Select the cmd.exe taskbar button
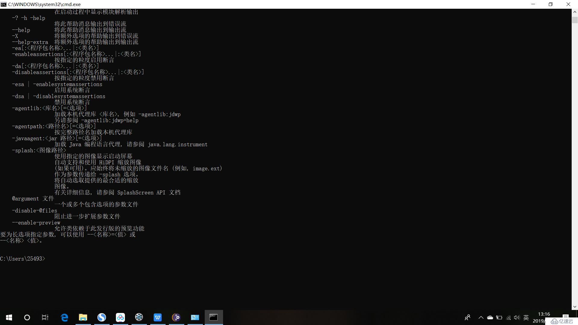The image size is (578, 325). [x=214, y=317]
